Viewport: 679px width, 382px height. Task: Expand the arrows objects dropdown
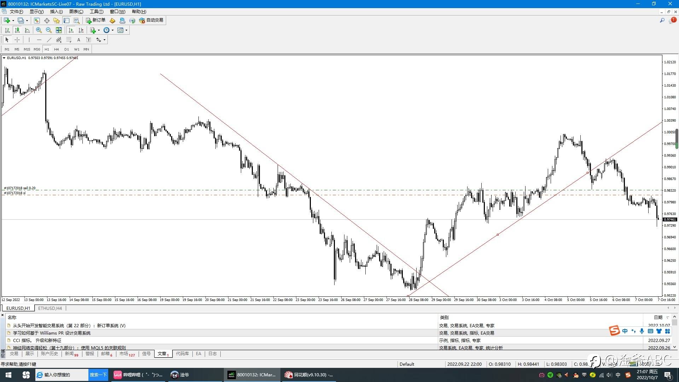click(x=104, y=40)
